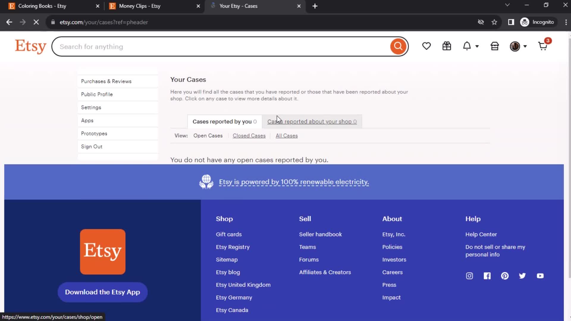571x321 pixels.
Task: Stop loading the page
Action: [36, 22]
